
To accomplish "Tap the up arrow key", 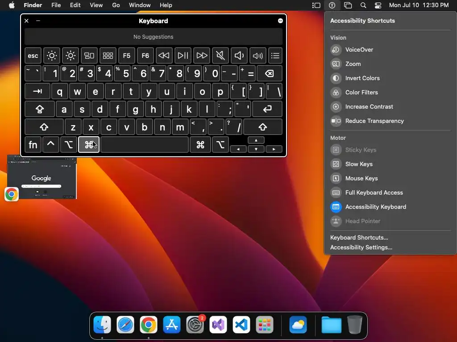I will [256, 140].
